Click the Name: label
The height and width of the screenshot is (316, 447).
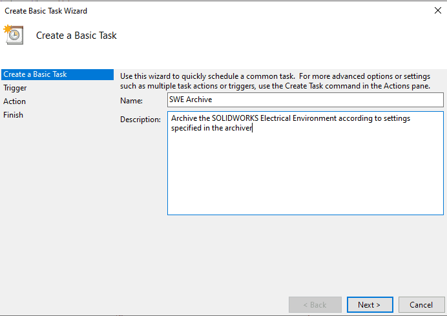[x=131, y=100]
